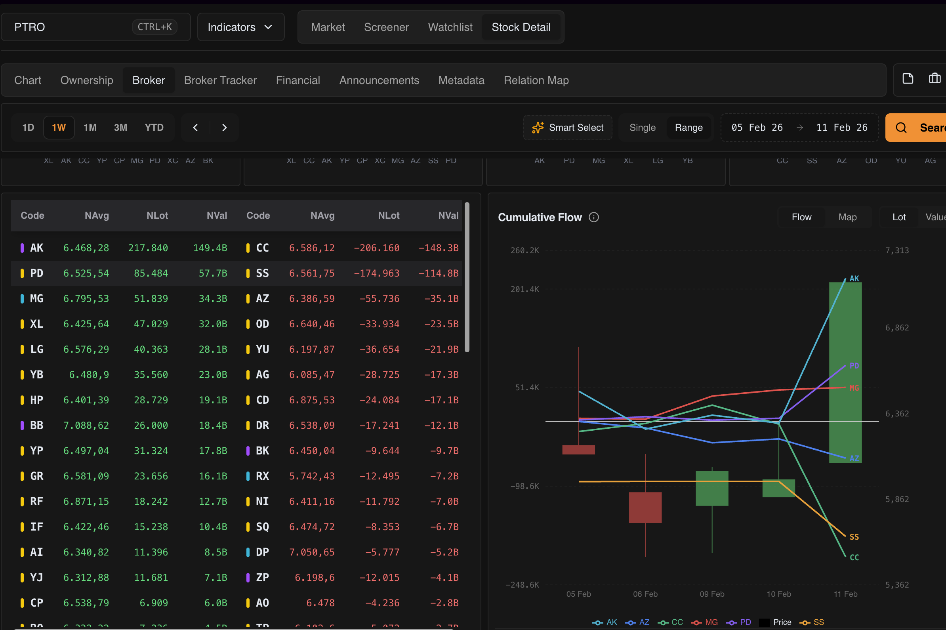The width and height of the screenshot is (946, 630).
Task: Open the Indicators dropdown
Action: coord(240,27)
